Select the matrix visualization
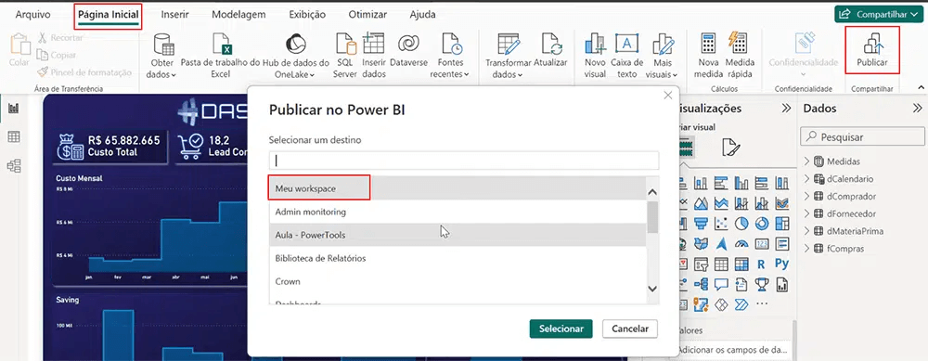Viewport: 928px width, 361px height. 741,264
